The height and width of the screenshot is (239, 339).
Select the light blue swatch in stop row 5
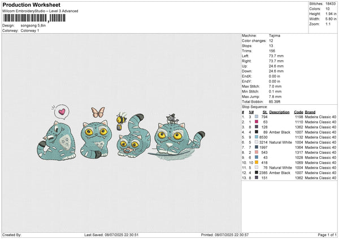point(257,137)
